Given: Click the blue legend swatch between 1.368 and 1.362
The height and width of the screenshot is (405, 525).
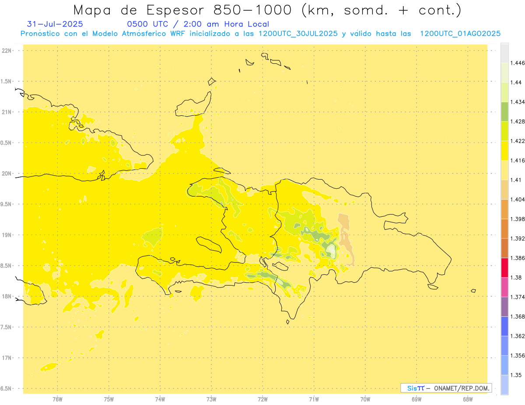Looking at the screenshot, I should point(504,326).
